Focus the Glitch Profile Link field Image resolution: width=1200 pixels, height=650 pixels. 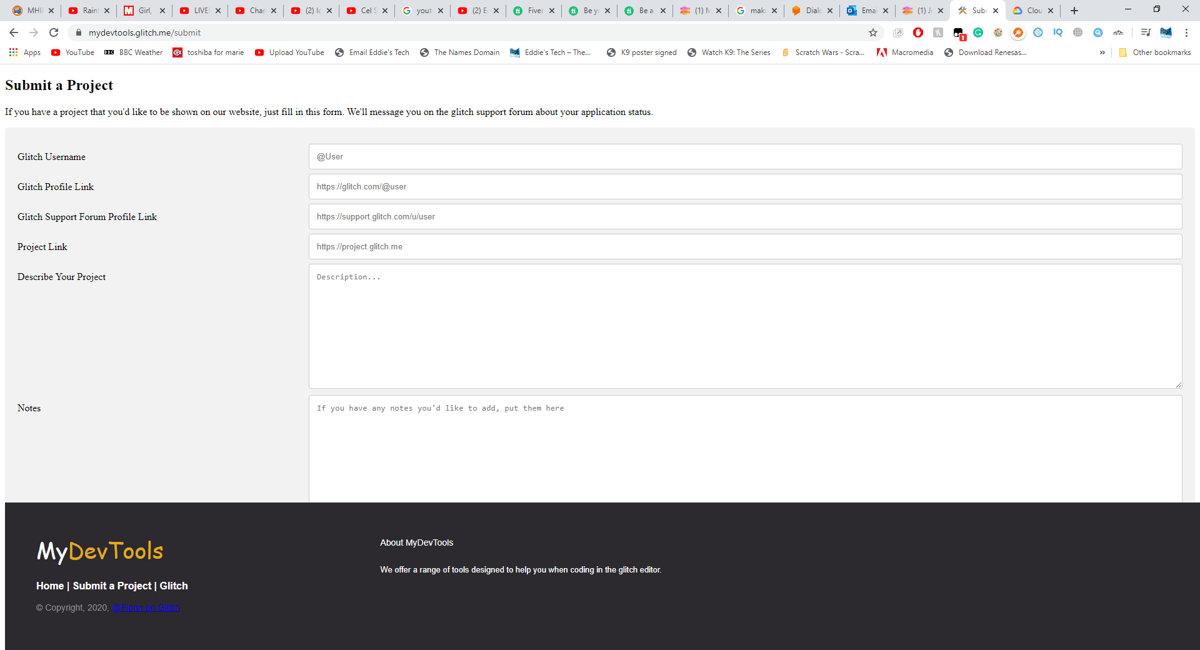point(745,187)
